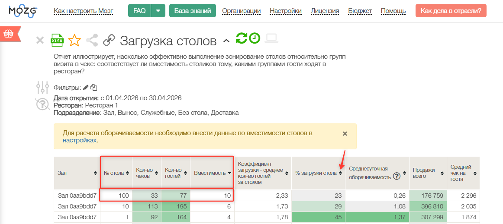Click Как дела в отрасли? button
The height and width of the screenshot is (224, 503).
point(451,10)
